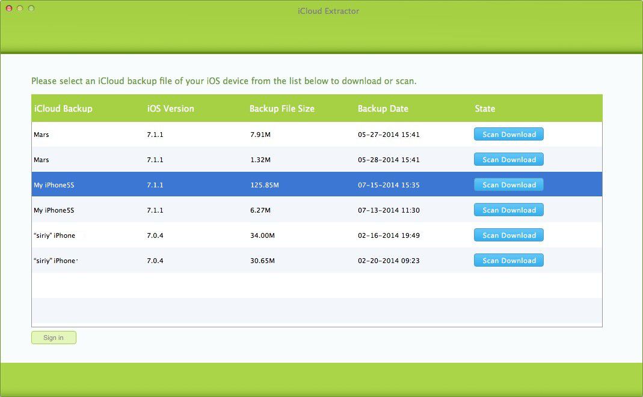
Task: Click Scan Download for 34.00M siriy iPhone backup
Action: (508, 235)
